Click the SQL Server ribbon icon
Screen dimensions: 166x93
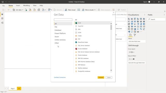34,10
